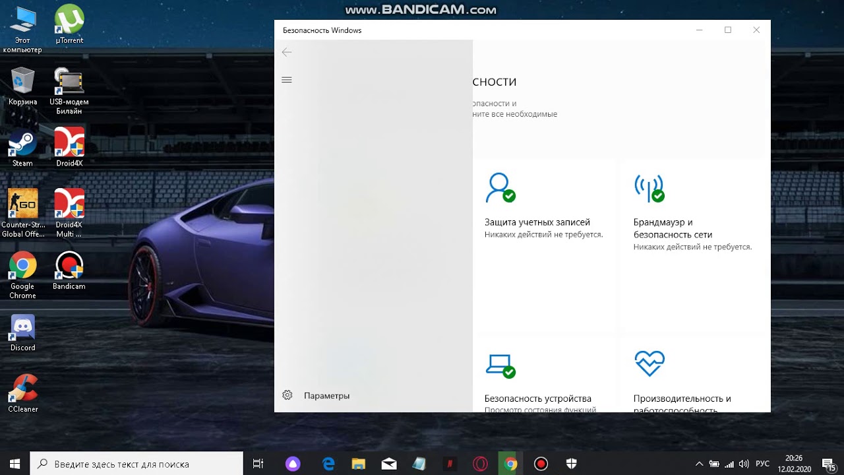Open Безопасность устройства tile title
This screenshot has width=844, height=475.
pos(537,398)
